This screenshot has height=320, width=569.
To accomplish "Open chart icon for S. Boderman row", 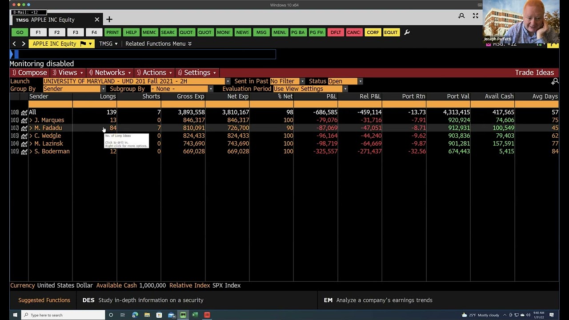I will click(x=24, y=152).
